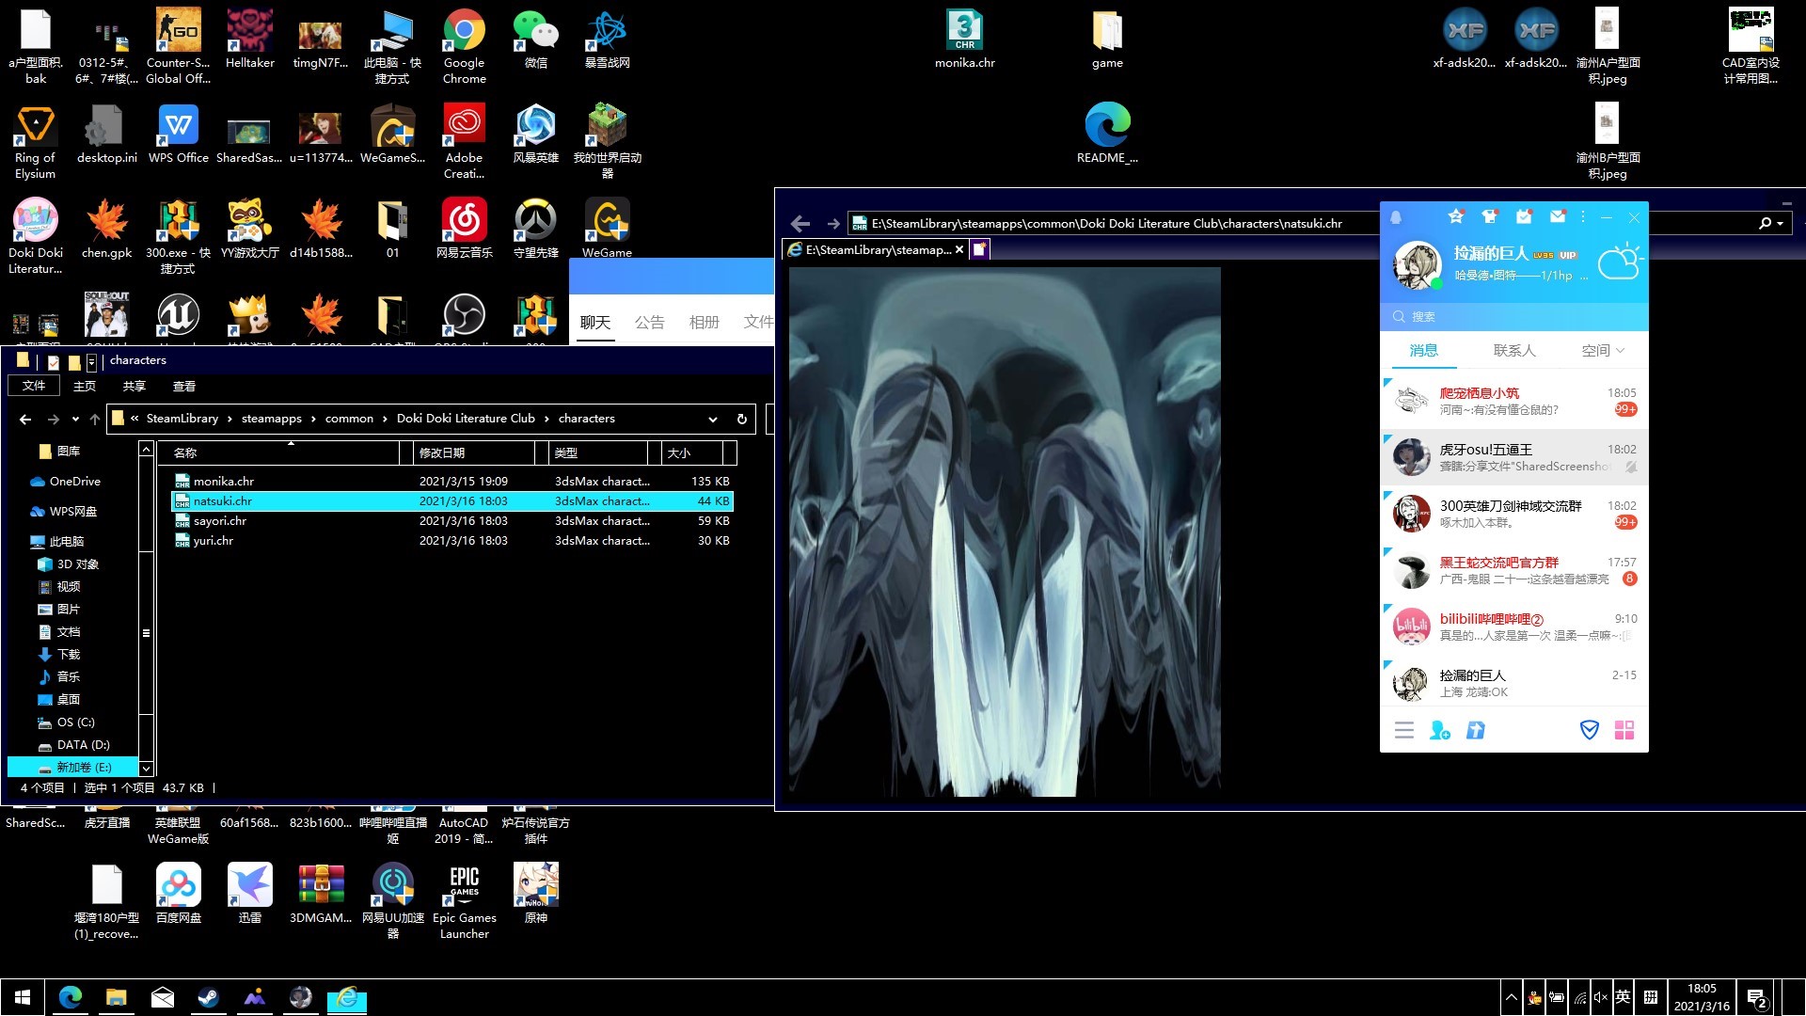Open the QQ mailbox envelope icon
This screenshot has height=1016, width=1806.
coord(1558,216)
